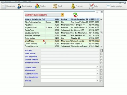This screenshot has width=127, height=95.
Task: Toggle the Abonnement checkbox
Action: 101,70
